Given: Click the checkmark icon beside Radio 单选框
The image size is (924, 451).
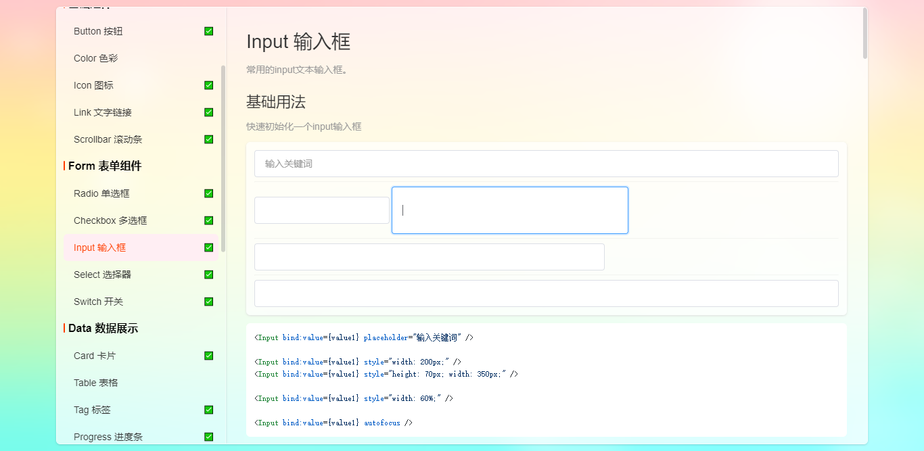Looking at the screenshot, I should [x=208, y=193].
